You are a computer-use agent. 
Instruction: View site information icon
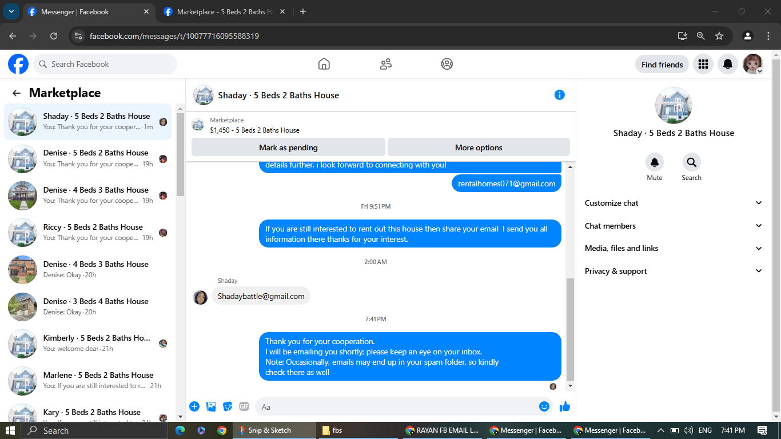[79, 36]
